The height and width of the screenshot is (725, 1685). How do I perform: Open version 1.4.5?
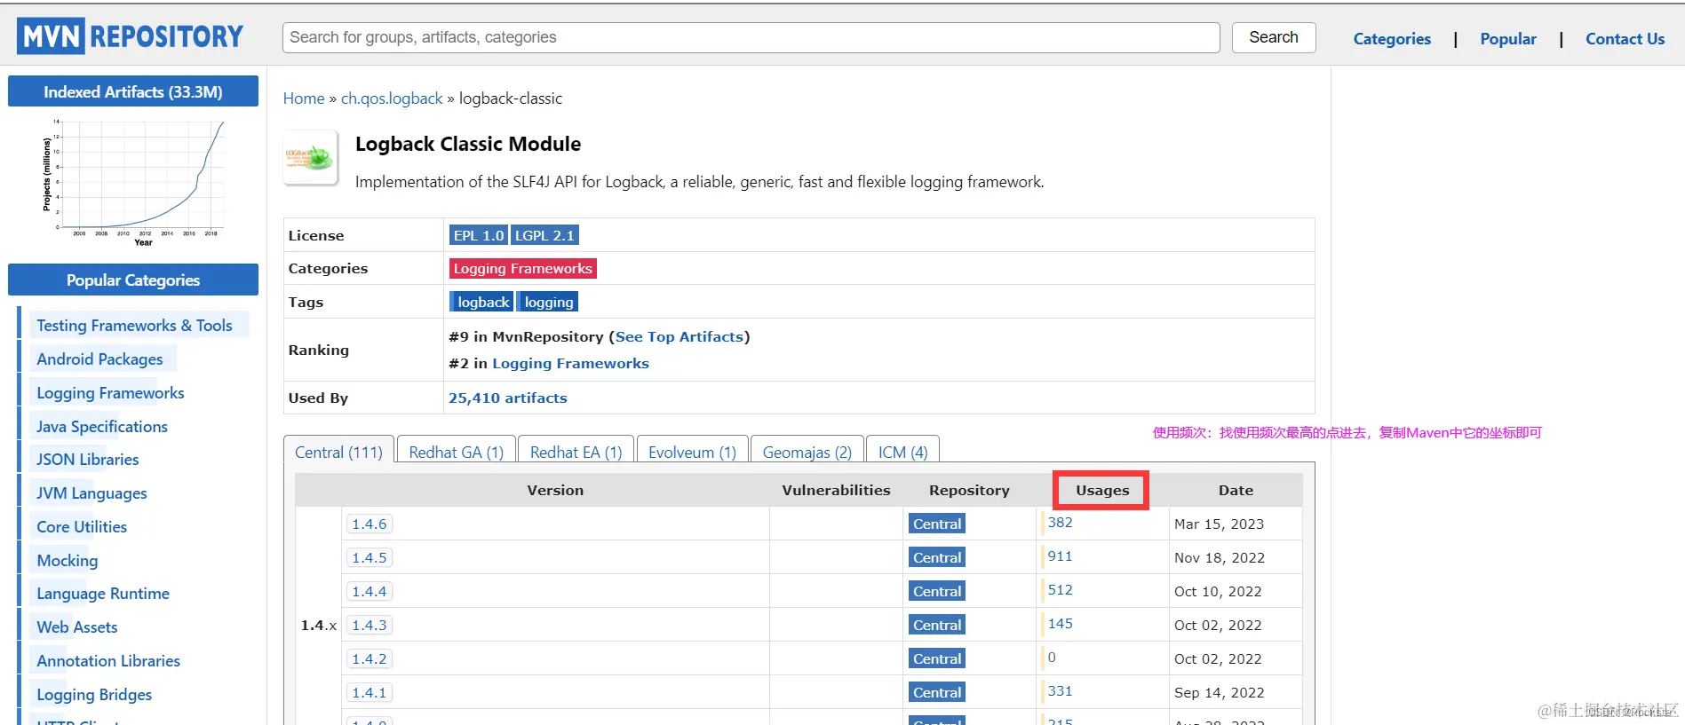(370, 557)
